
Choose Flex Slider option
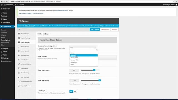pos(84,55)
